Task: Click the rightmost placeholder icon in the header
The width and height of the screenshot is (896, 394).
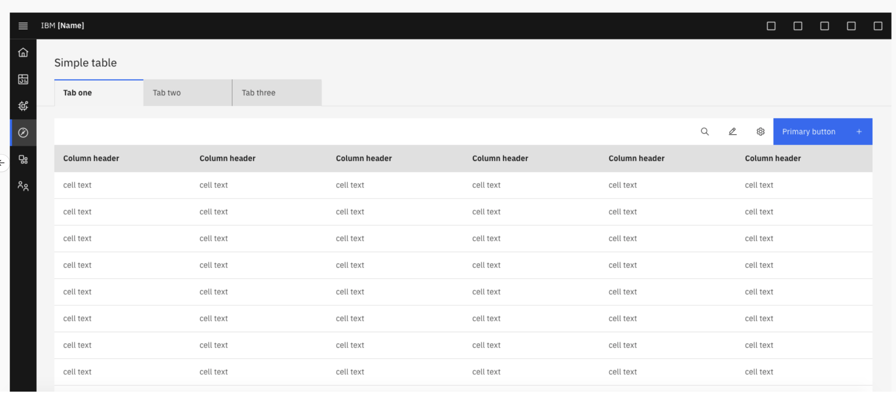Action: (878, 26)
